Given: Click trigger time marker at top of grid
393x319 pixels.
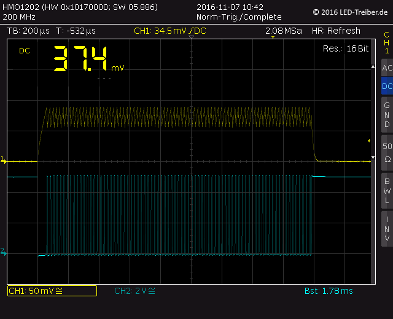Looking at the screenshot, I should [x=191, y=37].
